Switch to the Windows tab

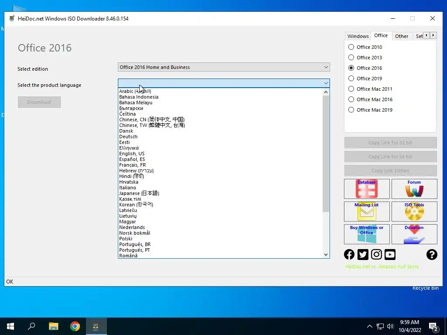coord(358,36)
